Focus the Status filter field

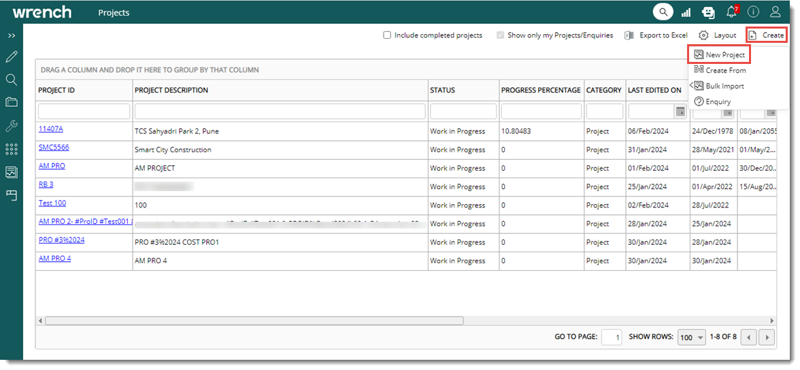coord(463,112)
